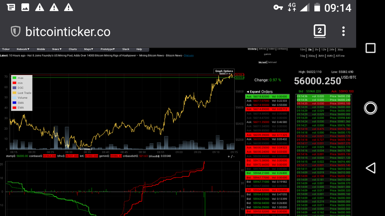The width and height of the screenshot is (385, 216).
Task: Select the bitstamp exchange
Action: [x=252, y=49]
